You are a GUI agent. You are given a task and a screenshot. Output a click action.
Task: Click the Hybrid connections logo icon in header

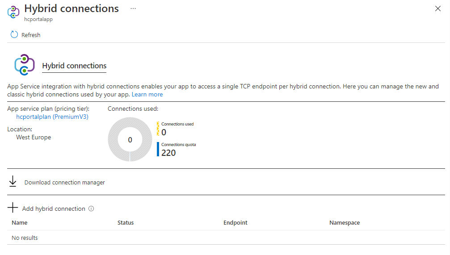tap(13, 12)
